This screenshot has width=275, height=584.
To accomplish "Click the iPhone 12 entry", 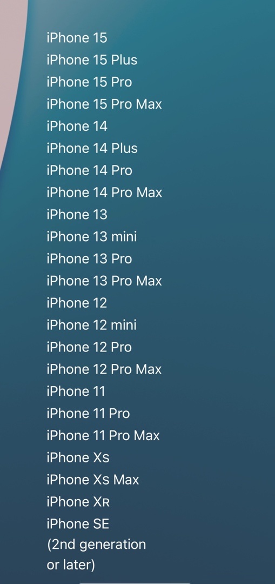I will 77,303.
